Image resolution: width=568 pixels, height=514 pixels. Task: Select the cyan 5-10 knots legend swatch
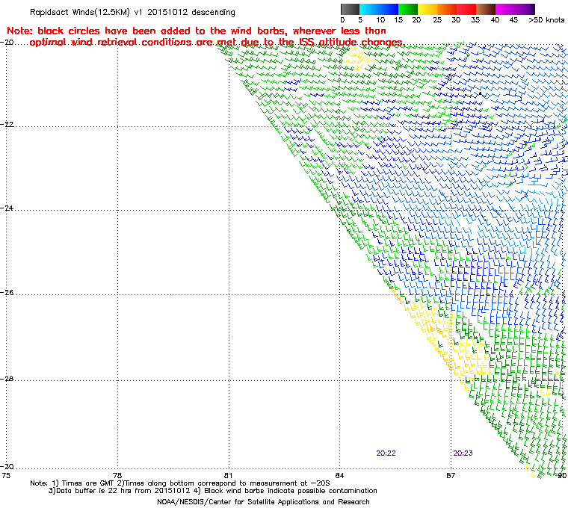tap(369, 10)
